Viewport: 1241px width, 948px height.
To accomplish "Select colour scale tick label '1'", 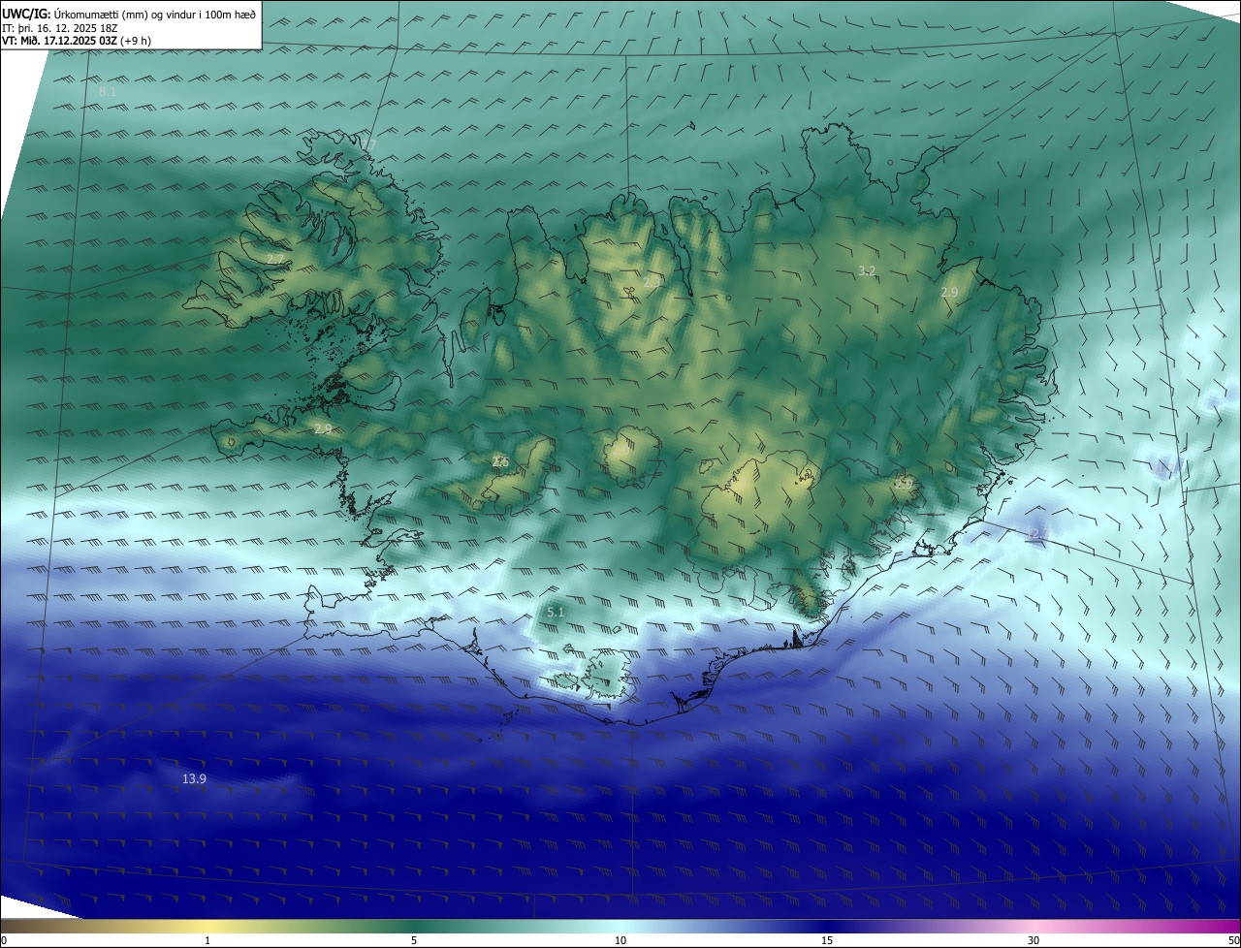I will coord(207,940).
